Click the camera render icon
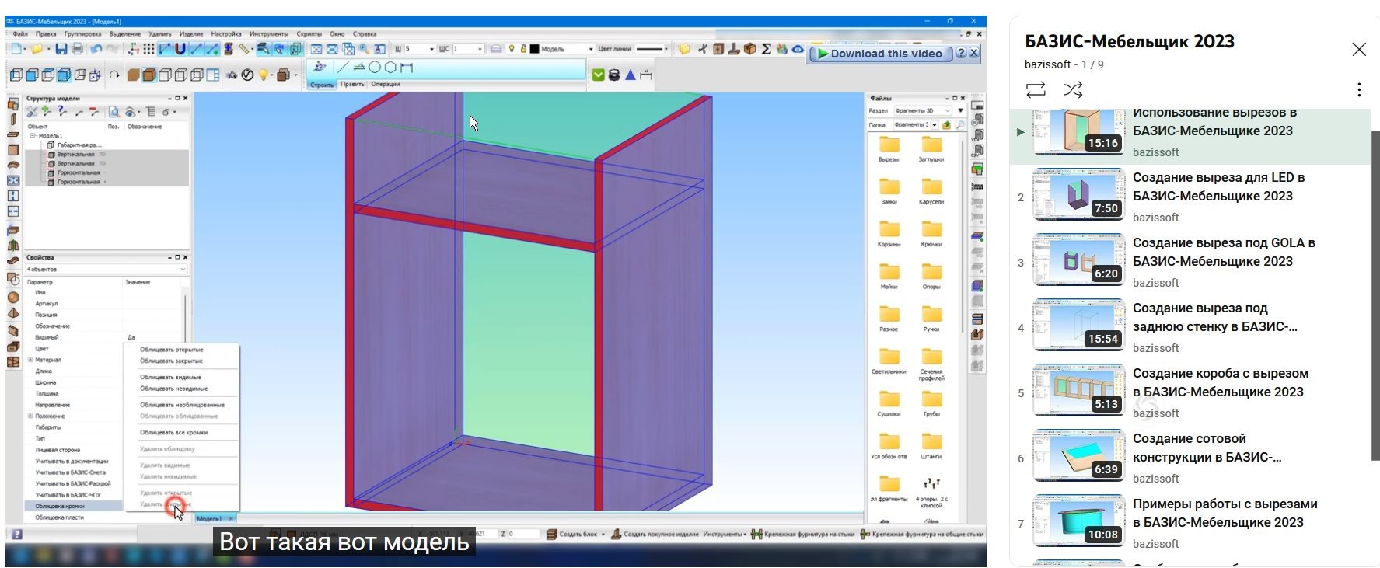 (x=231, y=75)
